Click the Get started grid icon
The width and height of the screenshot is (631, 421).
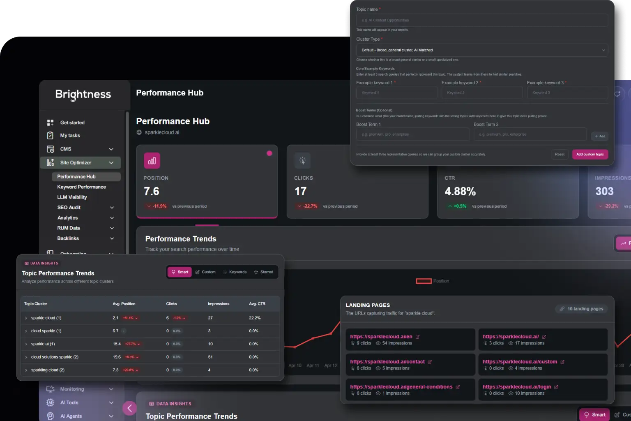(x=50, y=123)
